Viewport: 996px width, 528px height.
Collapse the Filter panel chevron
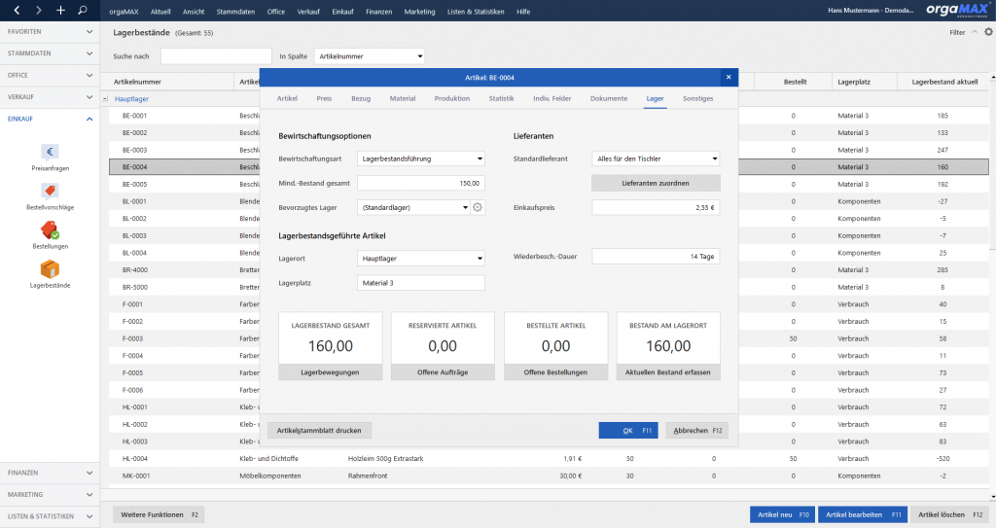975,32
